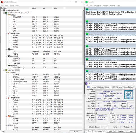Click the Gigabyte motherboard icon in tree
Screen dimensions: 136x133
(6, 13)
